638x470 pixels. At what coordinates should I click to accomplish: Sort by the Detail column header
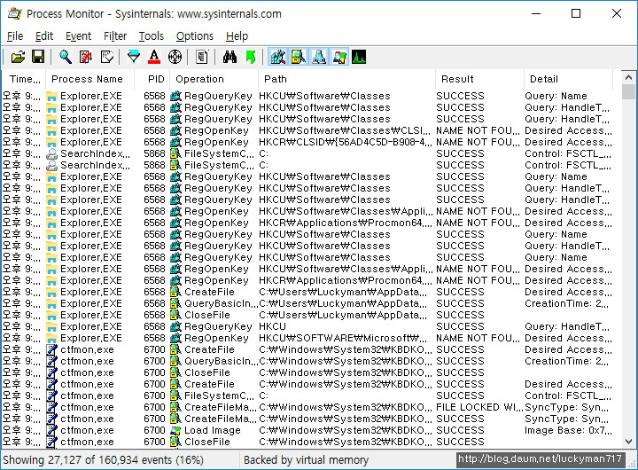tap(568, 79)
